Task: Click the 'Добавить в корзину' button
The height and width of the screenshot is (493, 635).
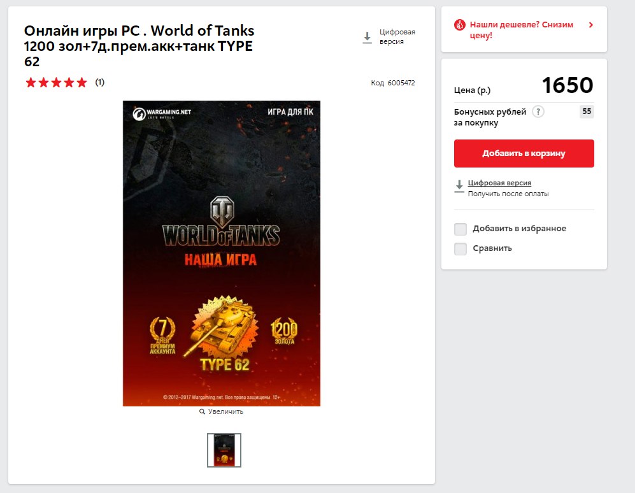Action: 524,154
